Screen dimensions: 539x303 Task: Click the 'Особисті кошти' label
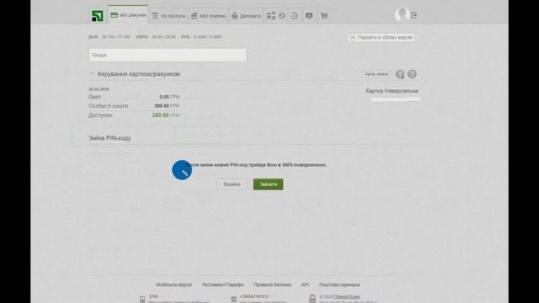[x=109, y=106]
